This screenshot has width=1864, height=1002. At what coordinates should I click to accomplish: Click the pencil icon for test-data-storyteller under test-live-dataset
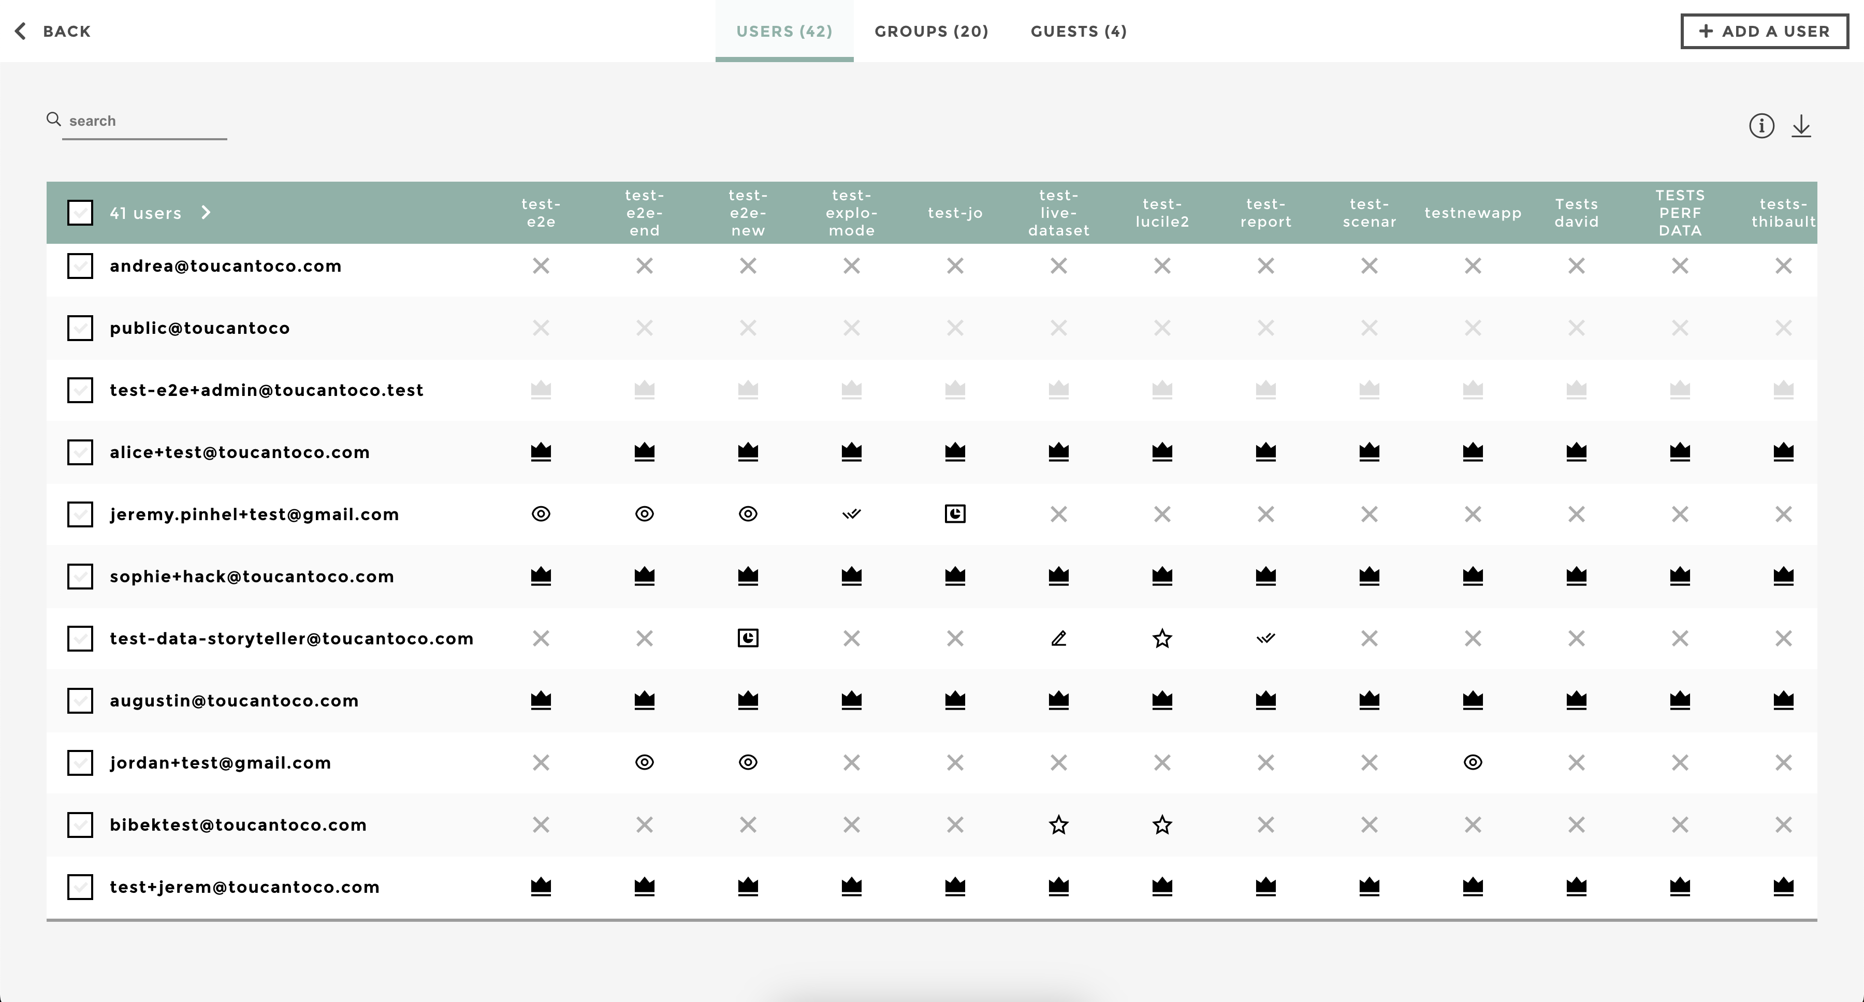pyautogui.click(x=1058, y=638)
